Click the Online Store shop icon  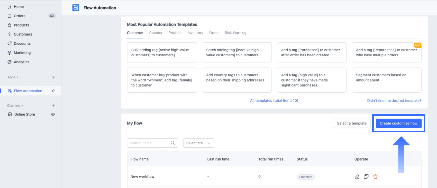10,114
